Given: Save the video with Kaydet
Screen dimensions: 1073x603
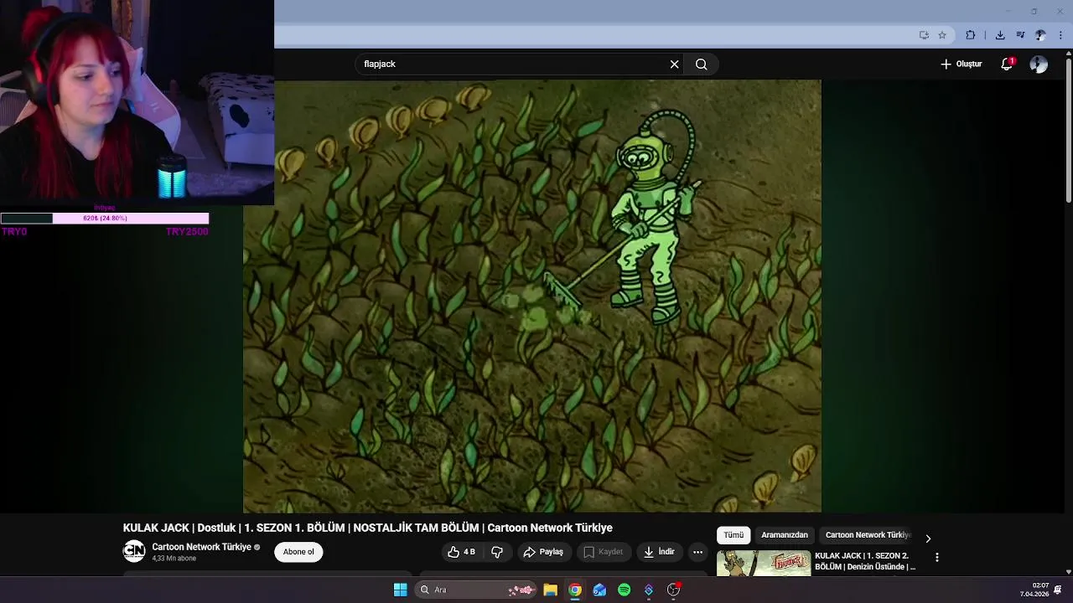Looking at the screenshot, I should [x=604, y=552].
